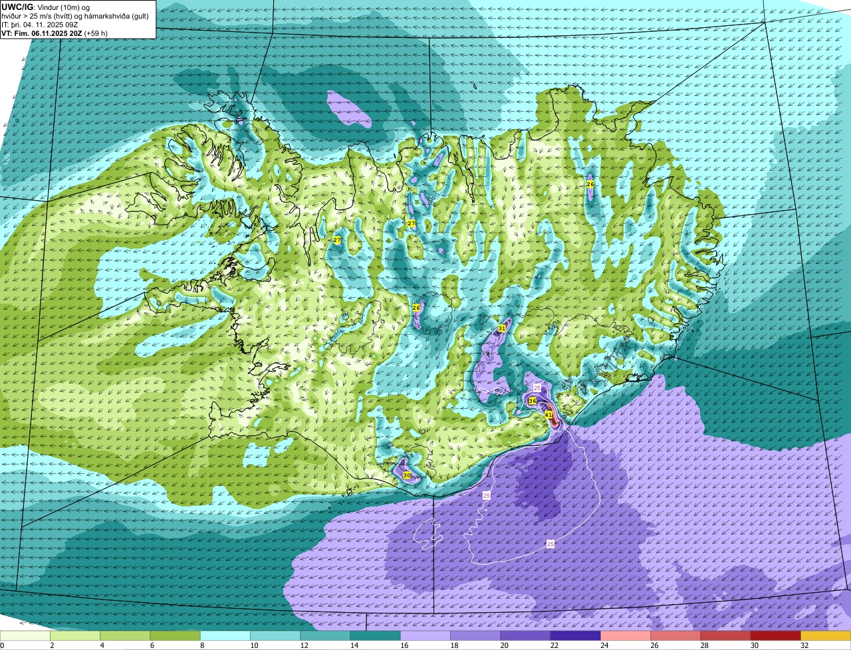The width and height of the screenshot is (851, 650).
Task: Click the legend scale value '8'
Action: coord(201,645)
